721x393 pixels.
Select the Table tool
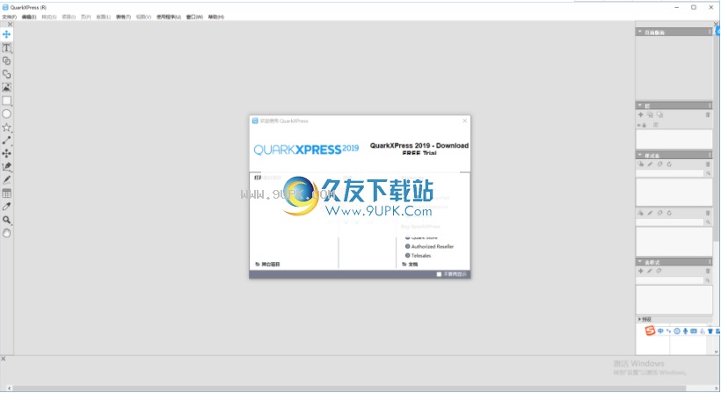coord(6,193)
